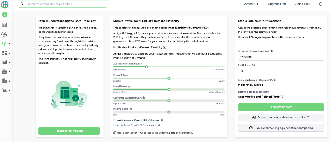This screenshot has width=330, height=142.
Task: Open the Contact Us link
Action: click(250, 4)
